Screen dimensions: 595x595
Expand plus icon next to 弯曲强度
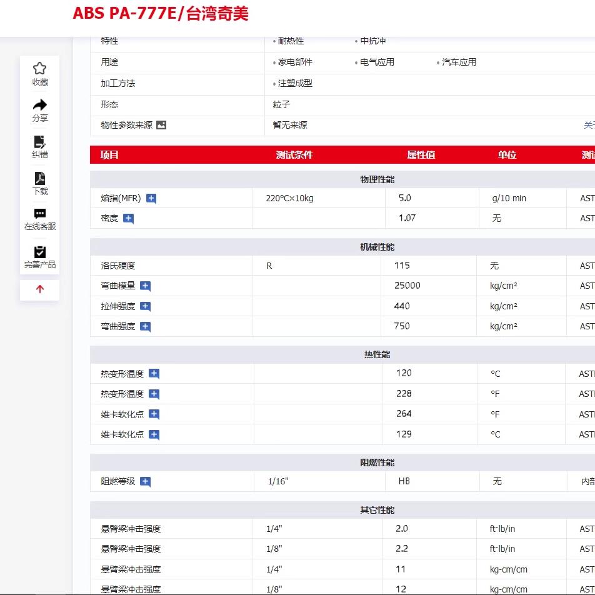[x=146, y=326]
